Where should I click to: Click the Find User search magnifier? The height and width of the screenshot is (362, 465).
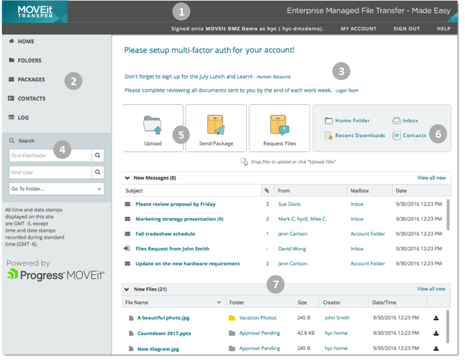pyautogui.click(x=97, y=172)
